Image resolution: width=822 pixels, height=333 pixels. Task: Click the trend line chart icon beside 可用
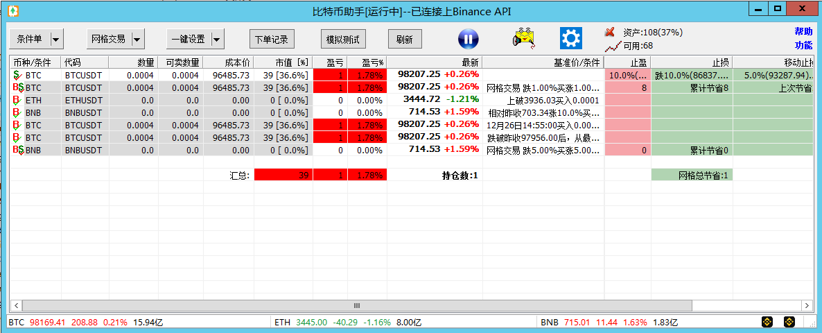pyautogui.click(x=612, y=46)
